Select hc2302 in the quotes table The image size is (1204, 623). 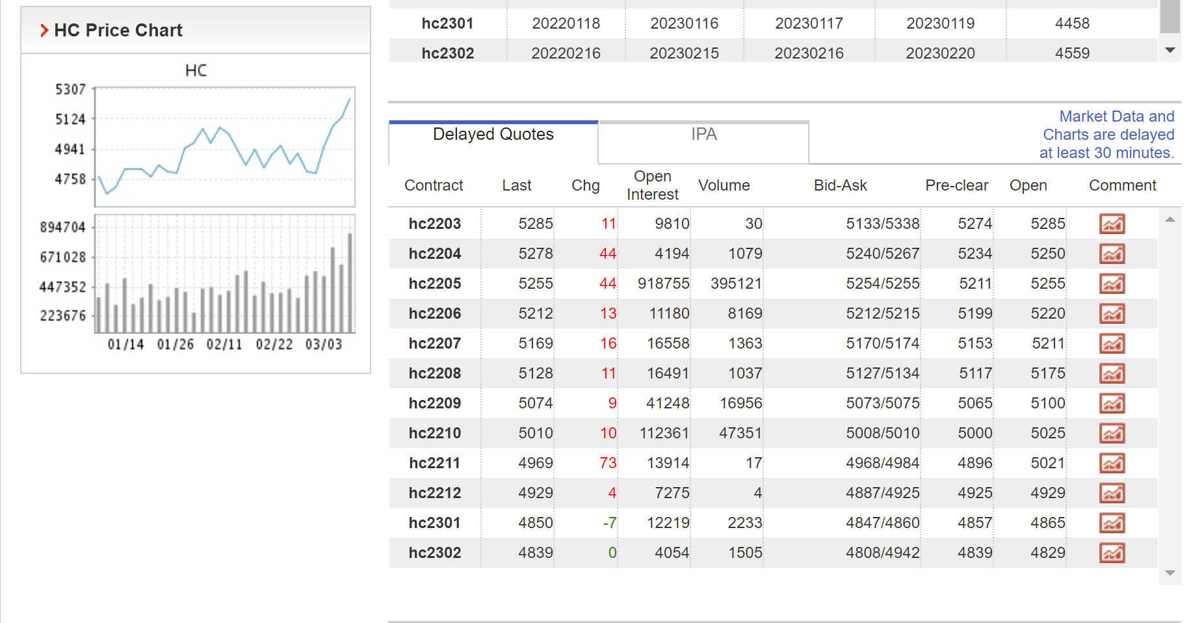(x=435, y=553)
